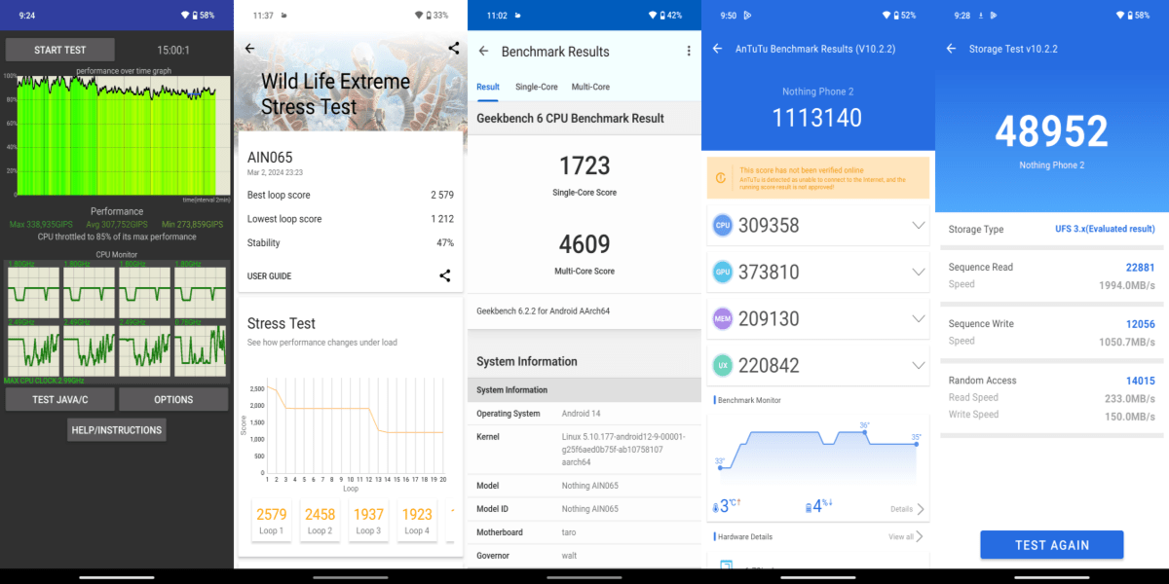The image size is (1169, 584).
Task: Expand the CPU score 309358 row
Action: tap(918, 225)
